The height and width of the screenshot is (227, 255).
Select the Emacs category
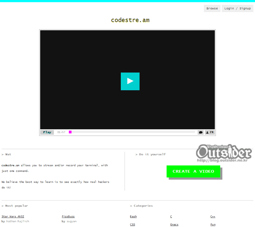(x=174, y=224)
